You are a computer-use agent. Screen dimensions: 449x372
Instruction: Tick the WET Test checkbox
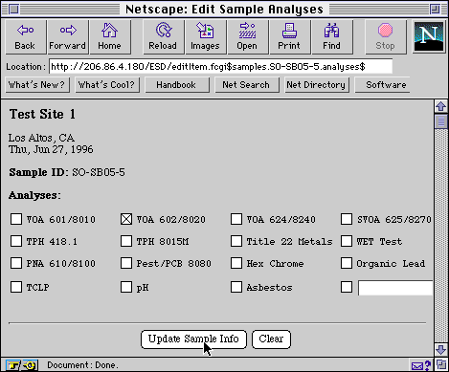click(x=347, y=241)
